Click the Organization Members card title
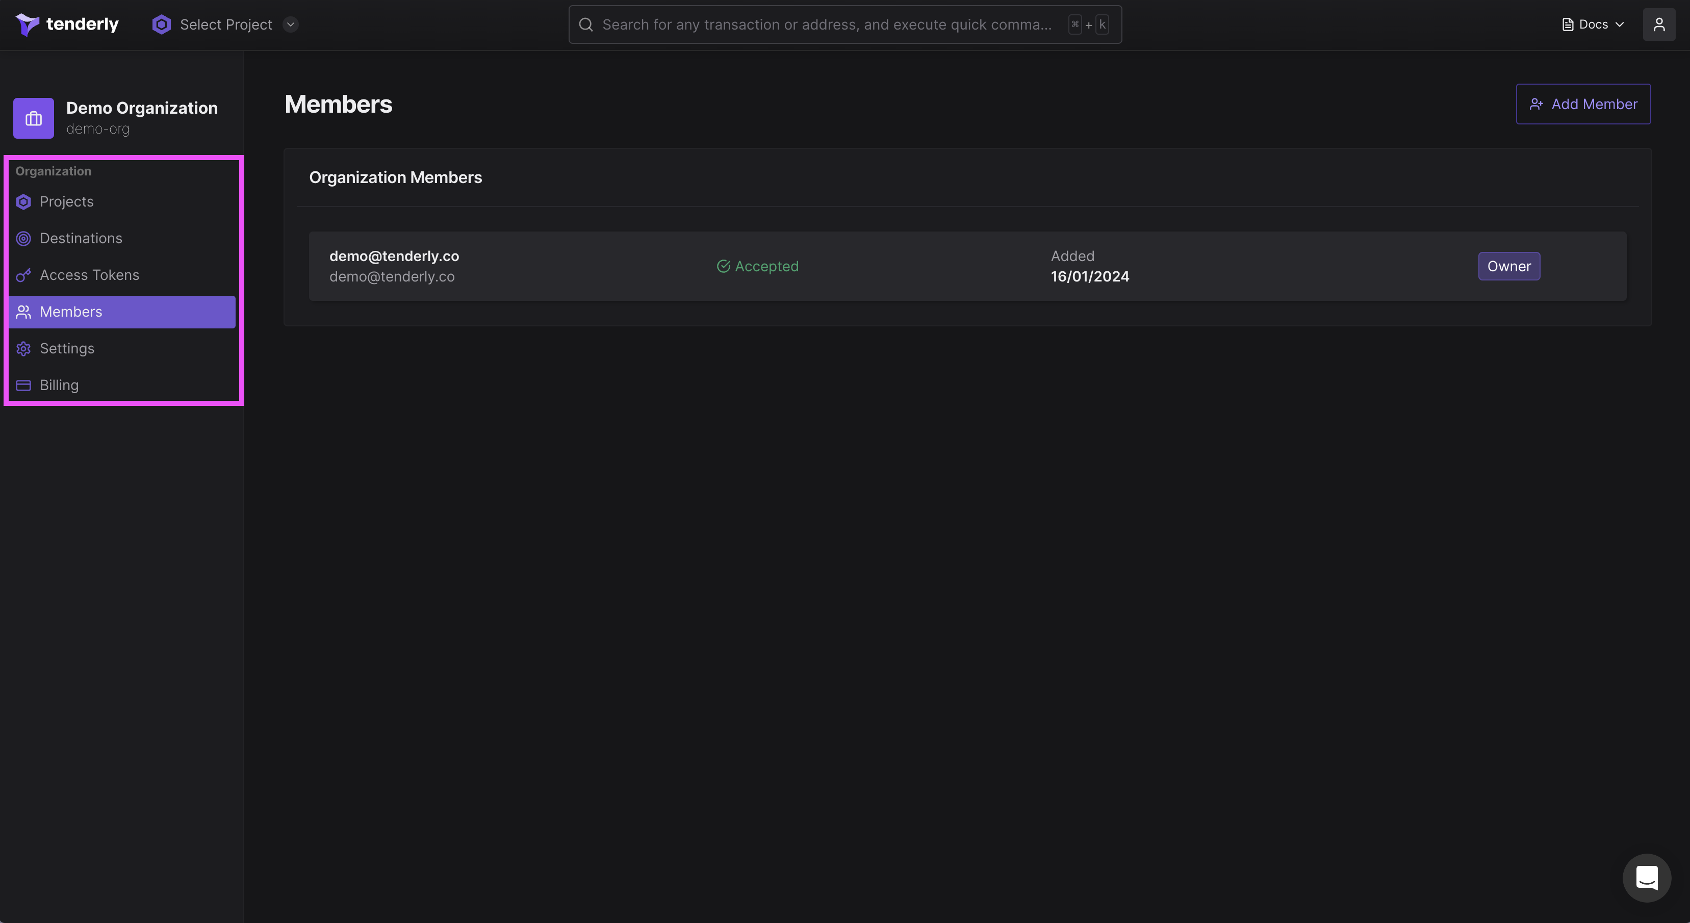This screenshot has height=923, width=1690. click(396, 177)
